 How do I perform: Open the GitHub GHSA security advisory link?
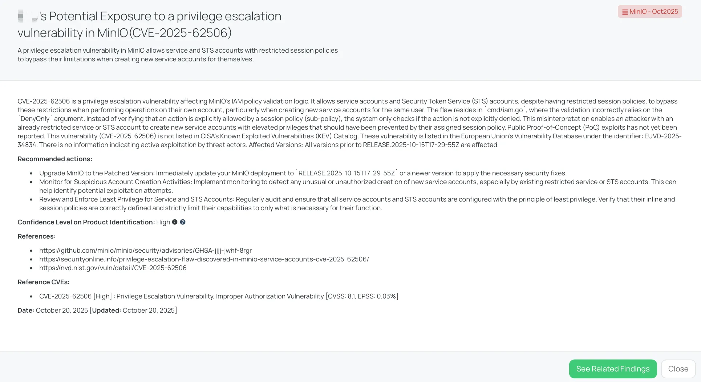point(145,251)
